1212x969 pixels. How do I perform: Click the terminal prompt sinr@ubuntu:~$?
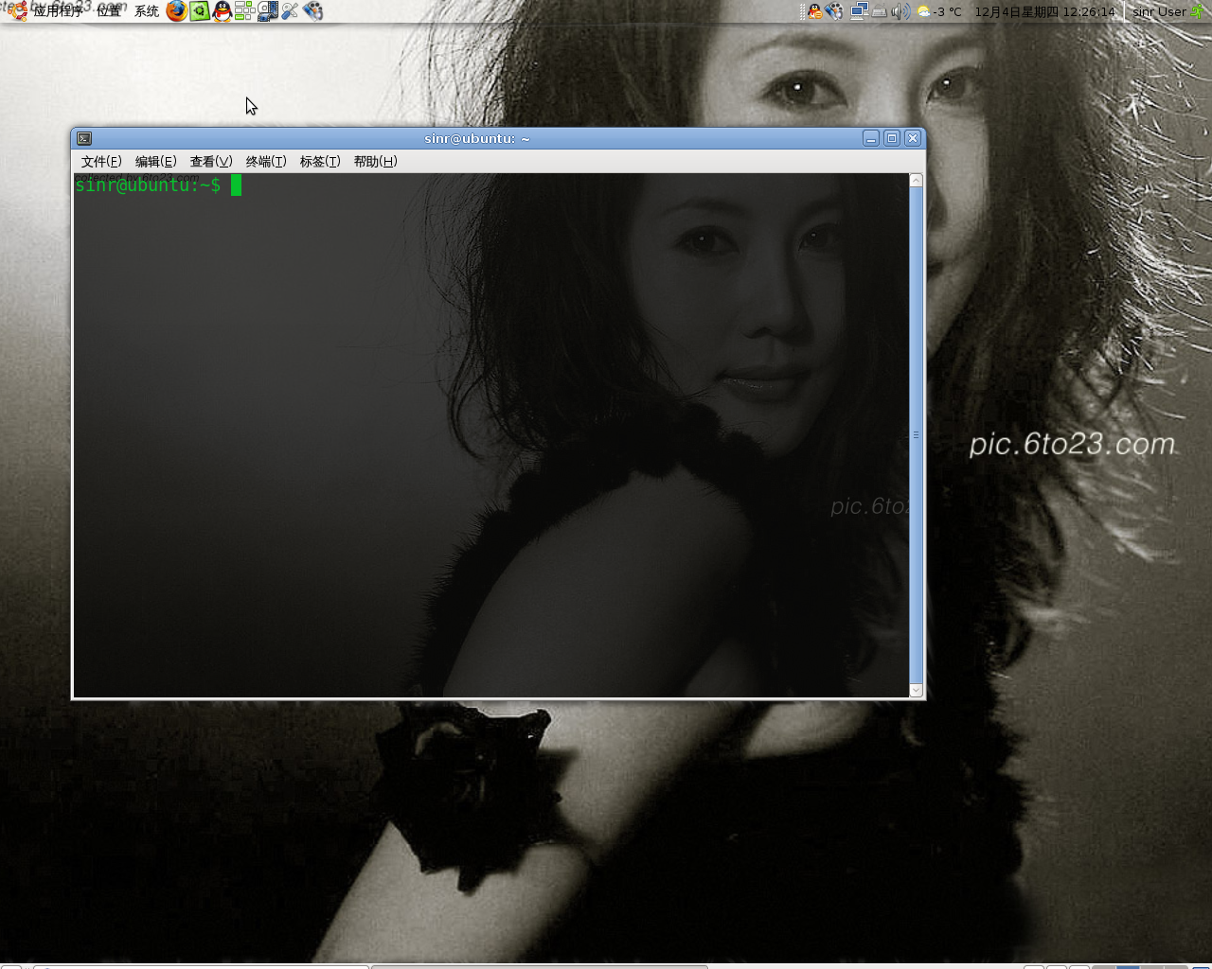click(x=148, y=185)
